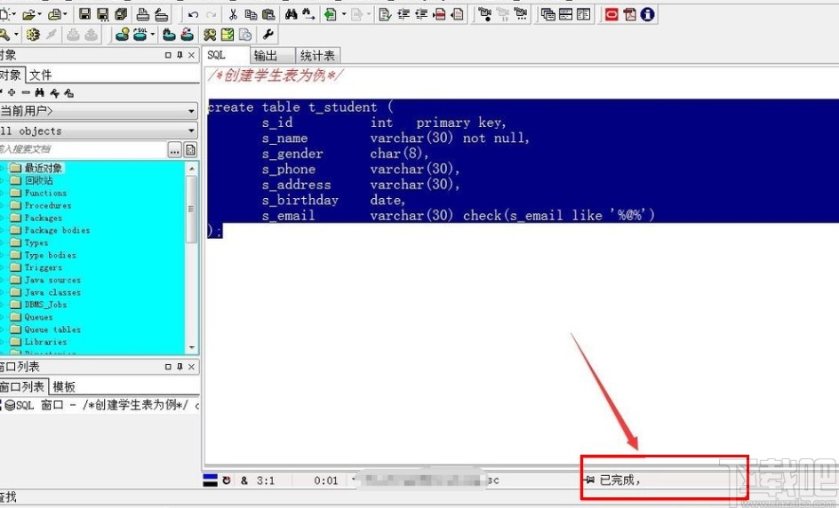Click the checklist to-do icon
839x508 pixels.
(x=228, y=35)
